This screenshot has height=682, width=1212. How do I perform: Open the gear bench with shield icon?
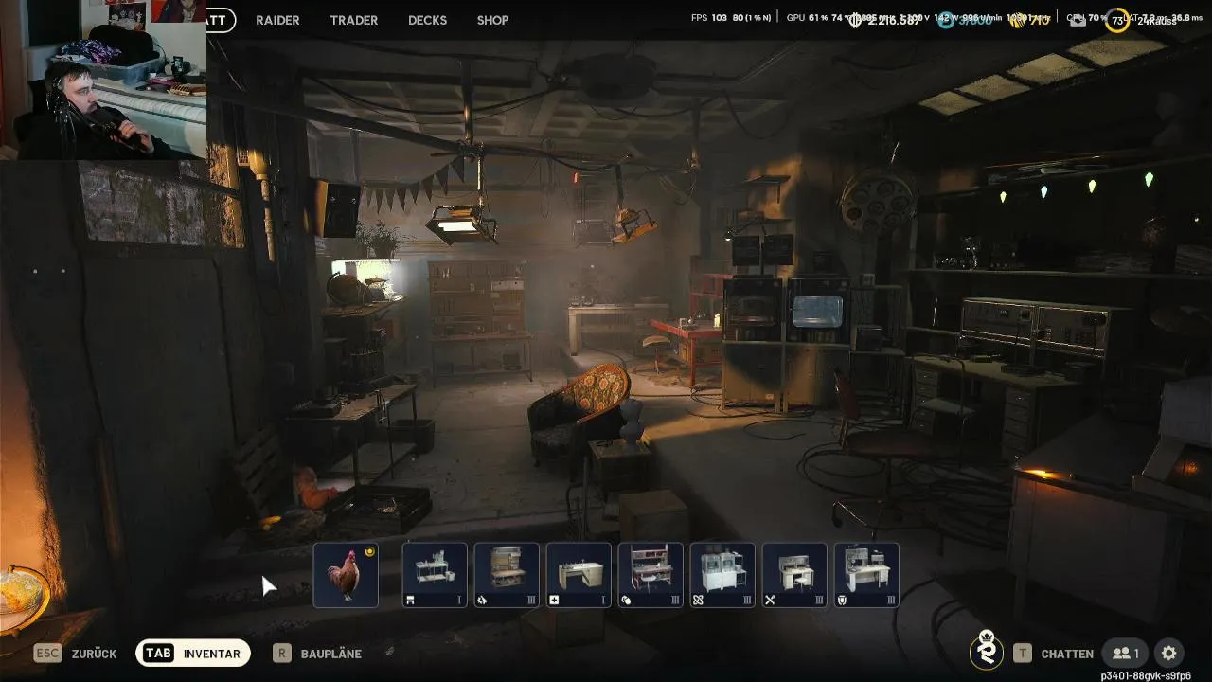point(866,575)
